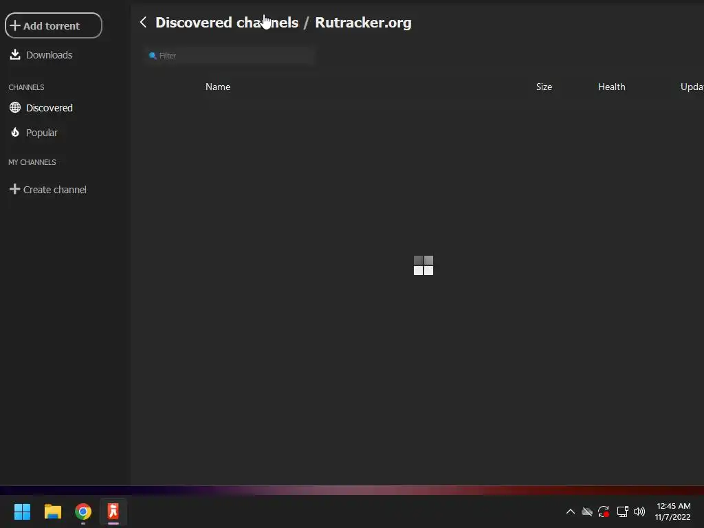Click the Add torrent button
The image size is (704, 528).
tap(54, 25)
